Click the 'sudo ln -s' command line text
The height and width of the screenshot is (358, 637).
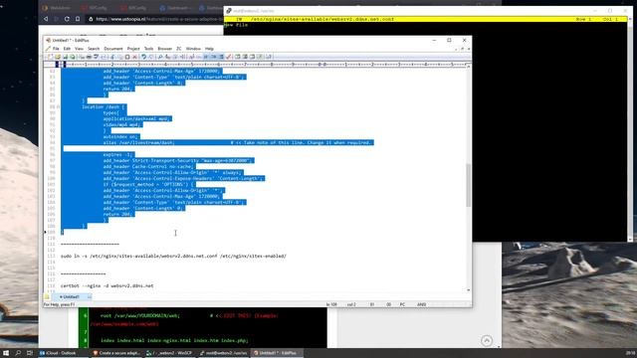point(173,257)
